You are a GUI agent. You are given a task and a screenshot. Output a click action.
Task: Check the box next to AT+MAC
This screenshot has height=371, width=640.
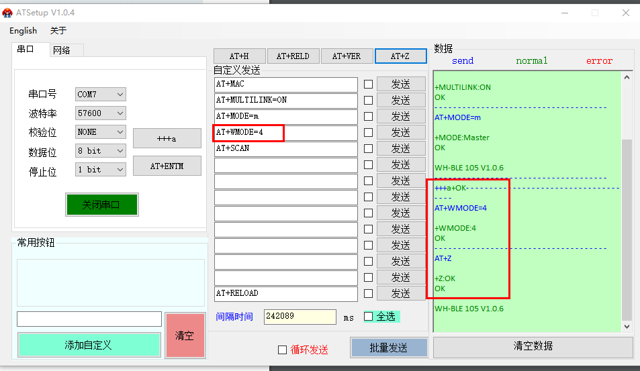click(x=368, y=85)
